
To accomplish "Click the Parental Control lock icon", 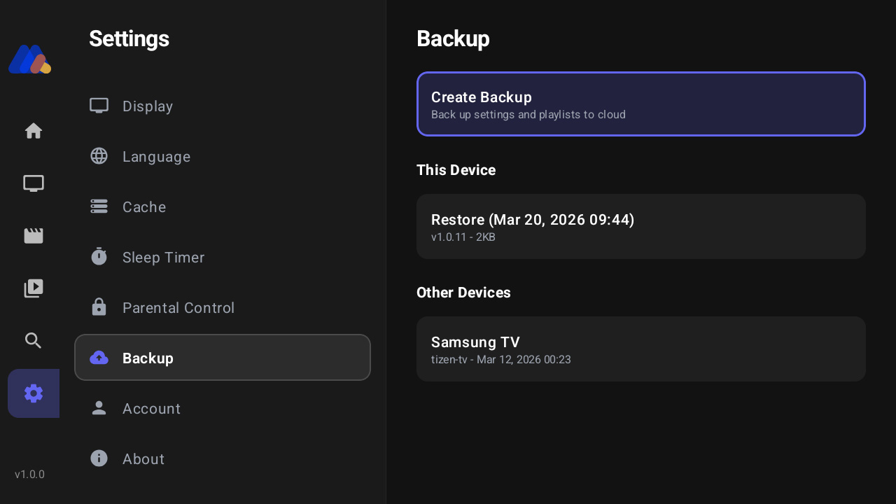I will (x=99, y=307).
